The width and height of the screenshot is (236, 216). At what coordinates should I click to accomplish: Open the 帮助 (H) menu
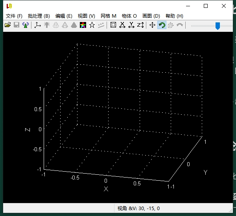(x=174, y=16)
